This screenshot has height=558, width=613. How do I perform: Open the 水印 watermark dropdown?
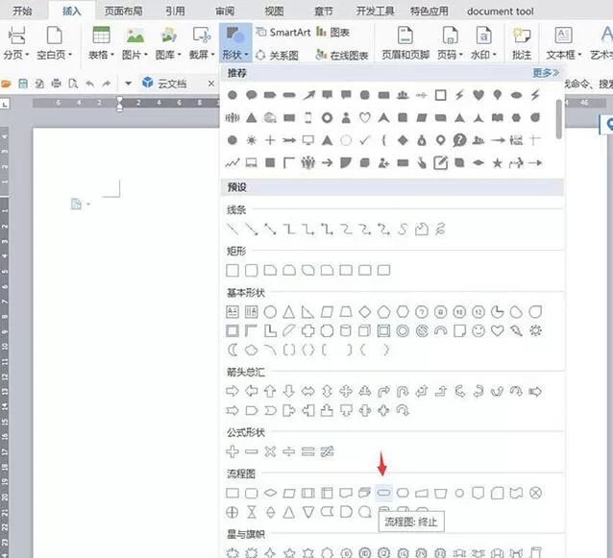tap(483, 43)
